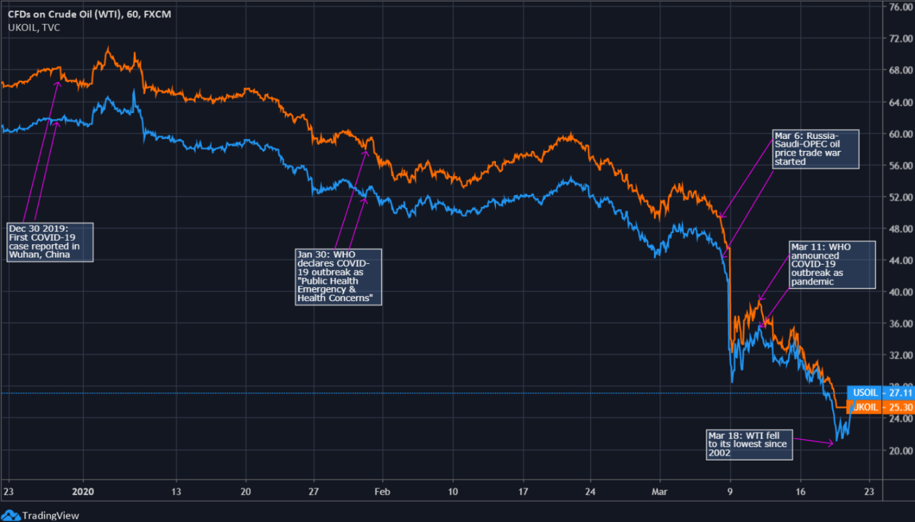Select the Feb marker on the date axis

point(383,492)
